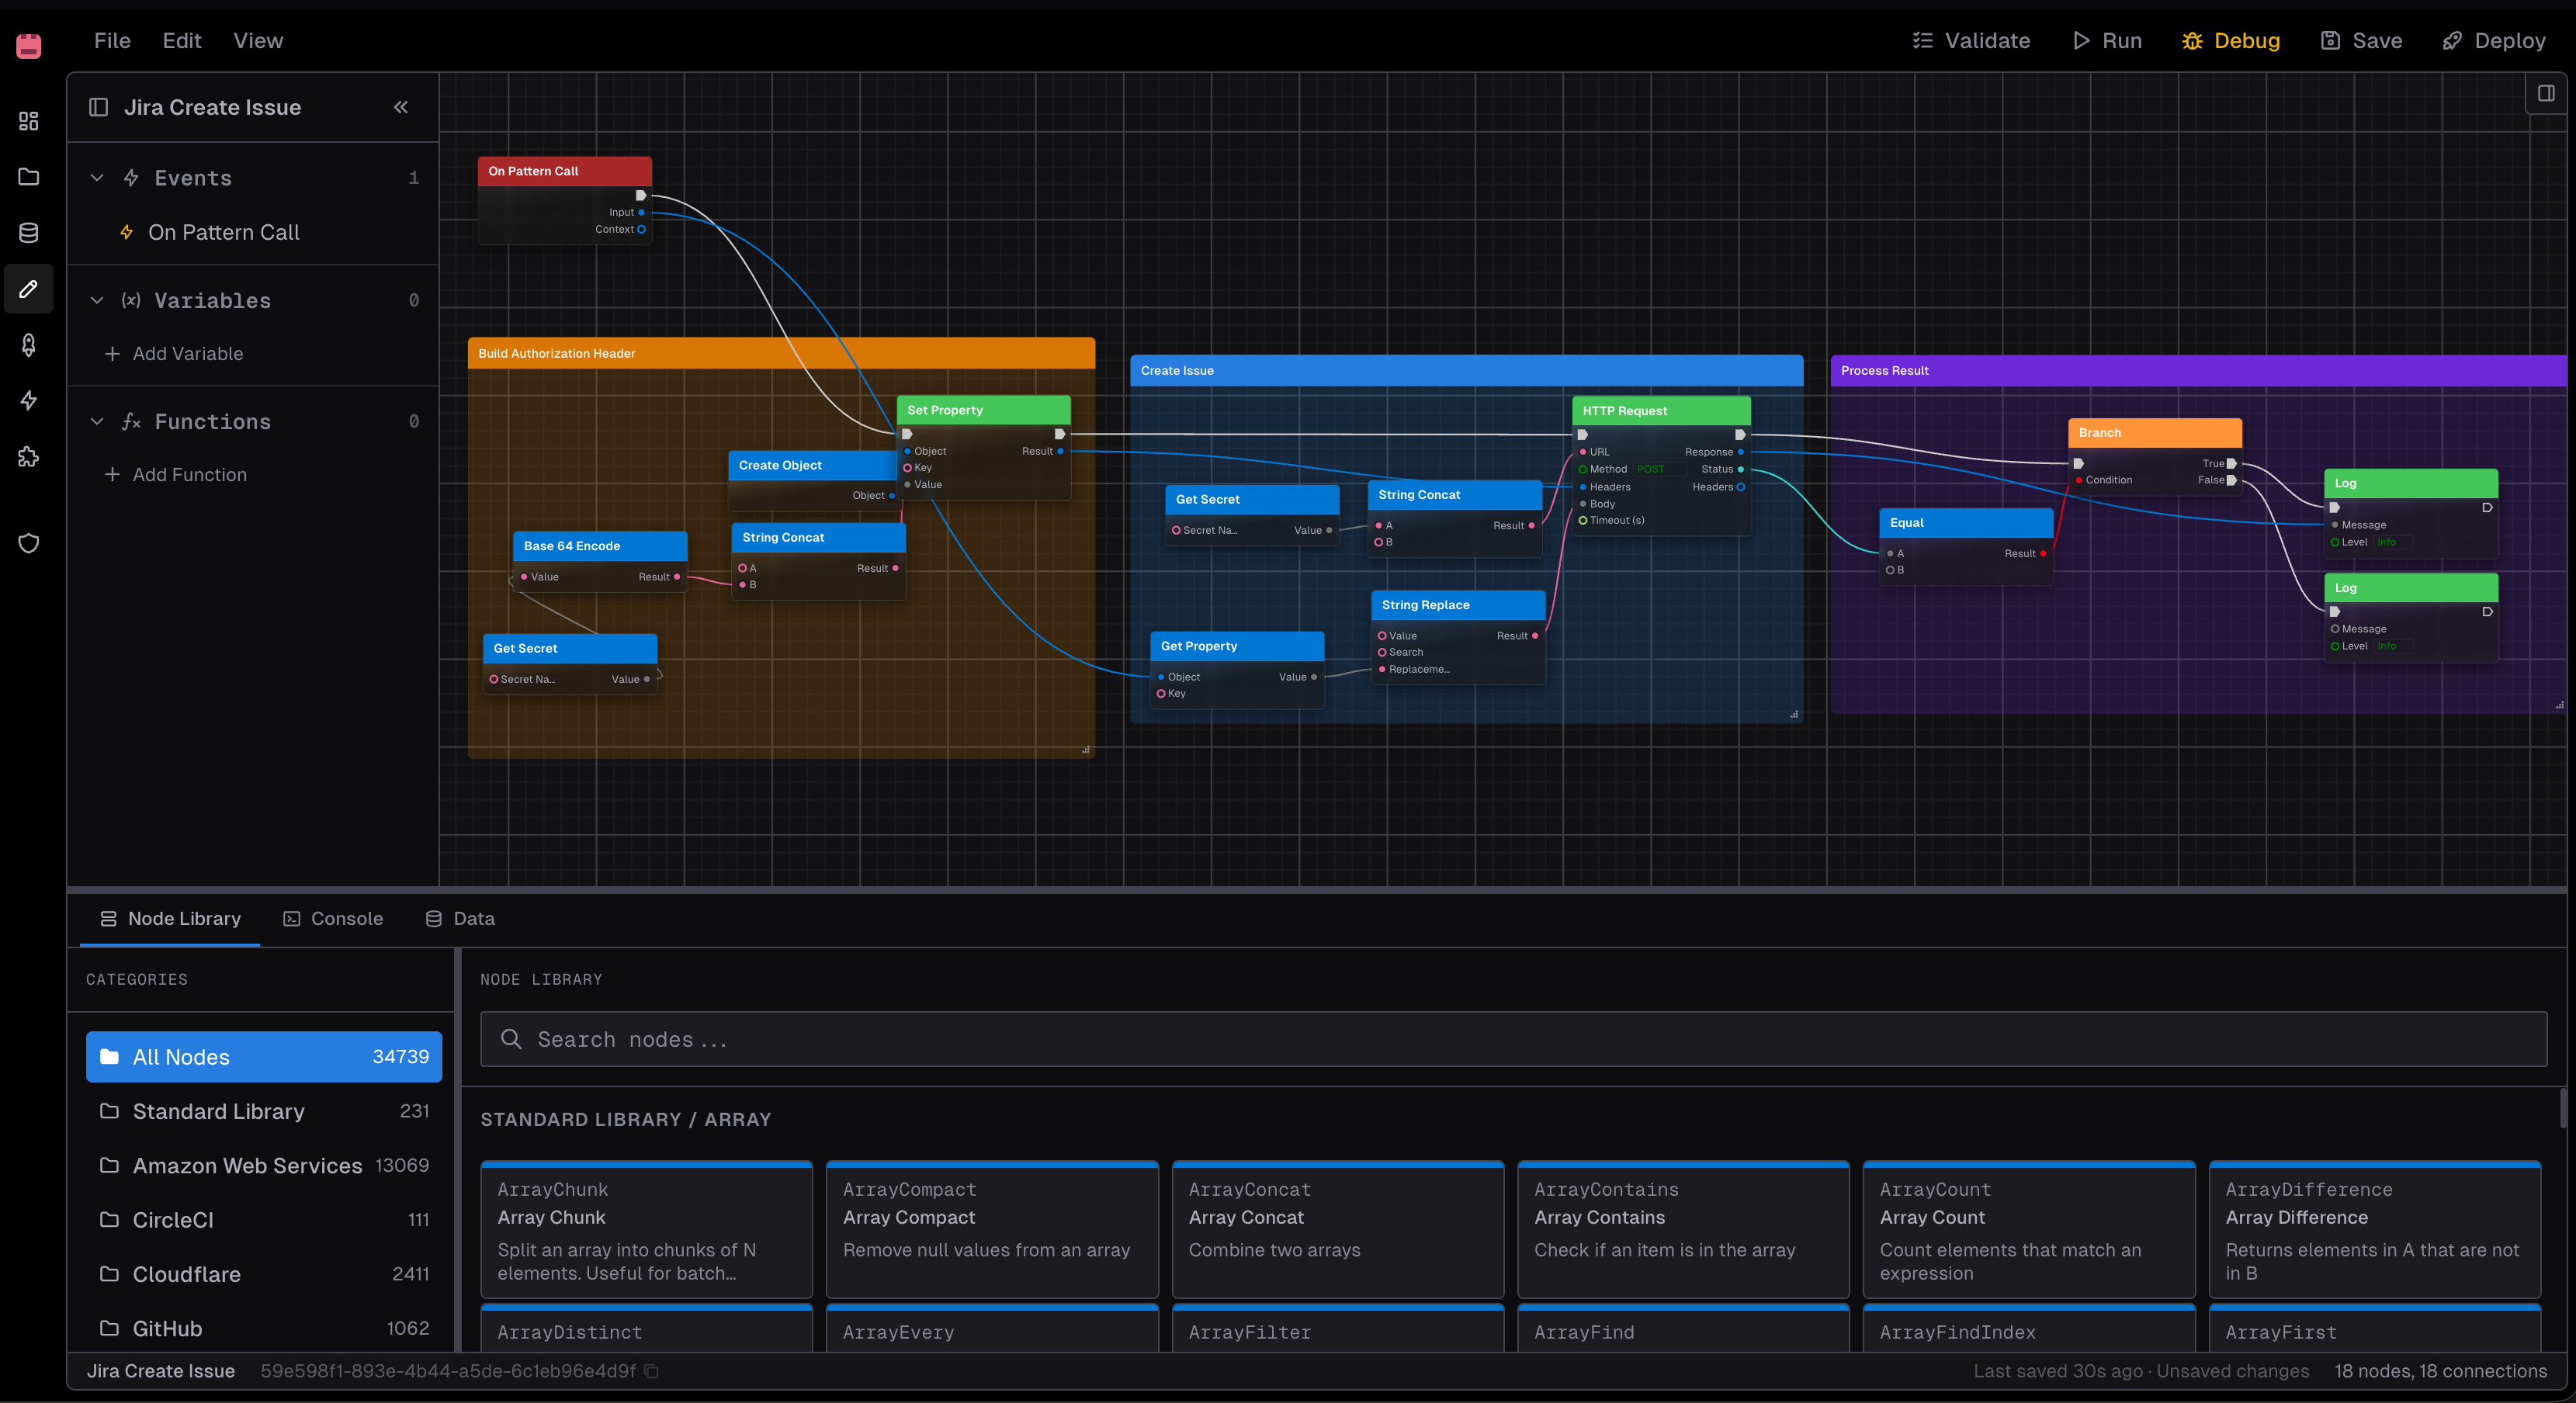Screen dimensions: 2576x1403
Task: Click the On Pattern Call bolt icon
Action: point(127,232)
